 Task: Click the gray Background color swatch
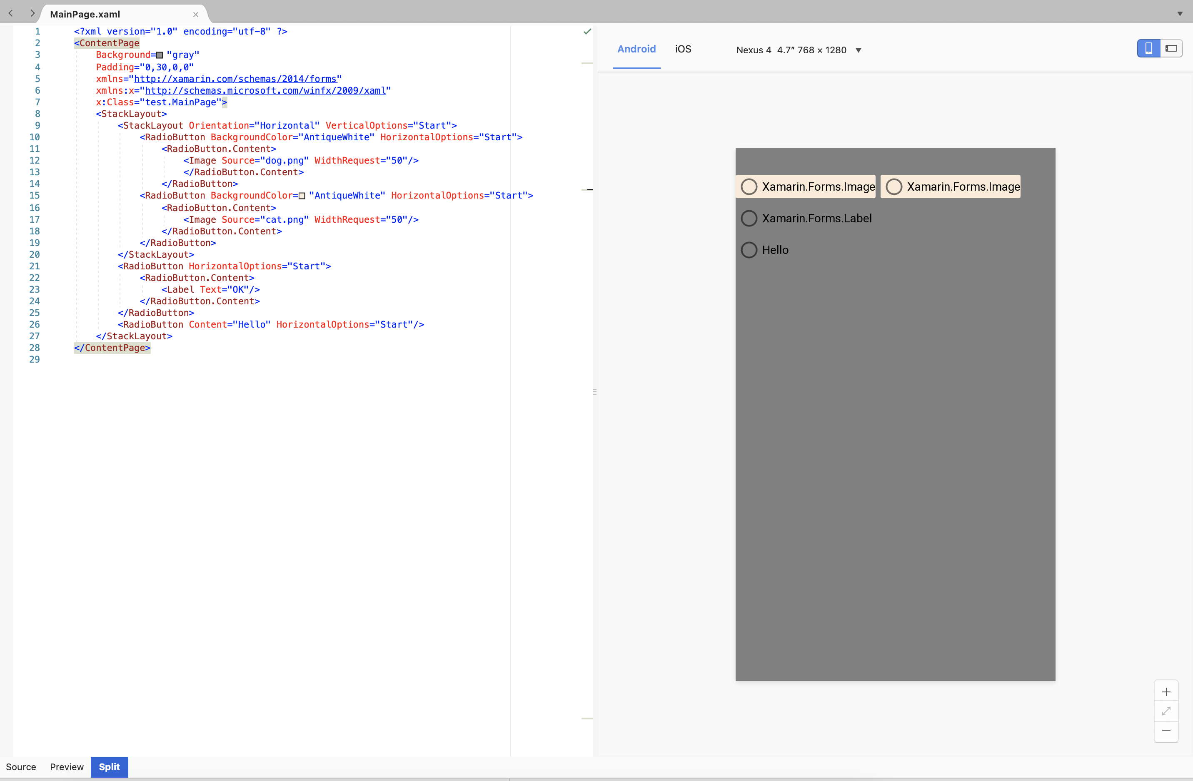[x=160, y=55]
